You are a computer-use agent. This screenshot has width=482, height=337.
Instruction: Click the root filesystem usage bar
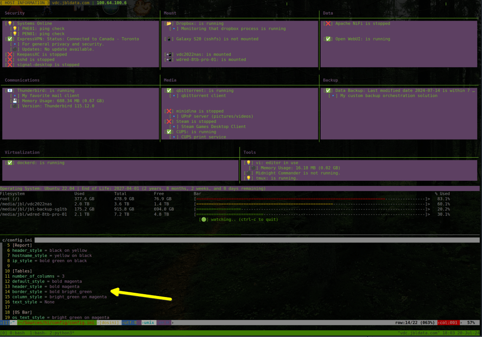312,199
